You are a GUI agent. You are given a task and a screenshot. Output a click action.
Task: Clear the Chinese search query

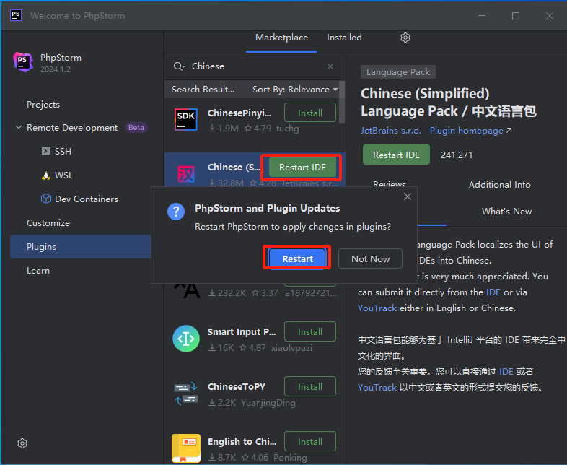pos(330,66)
